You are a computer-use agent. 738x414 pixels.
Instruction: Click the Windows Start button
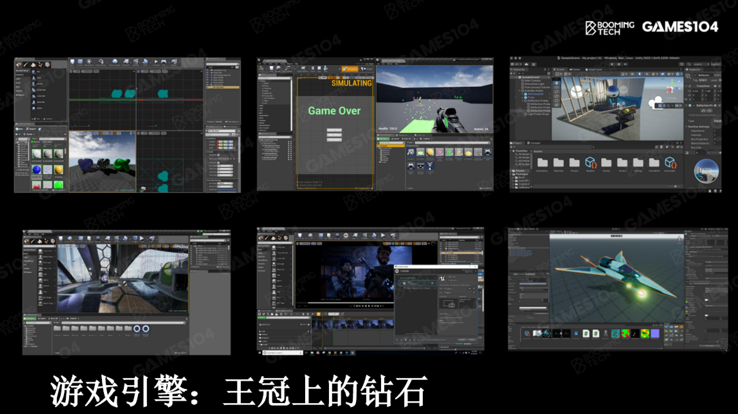point(260,353)
